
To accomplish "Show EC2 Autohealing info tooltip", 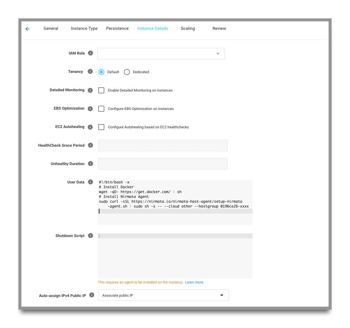I will [90, 127].
